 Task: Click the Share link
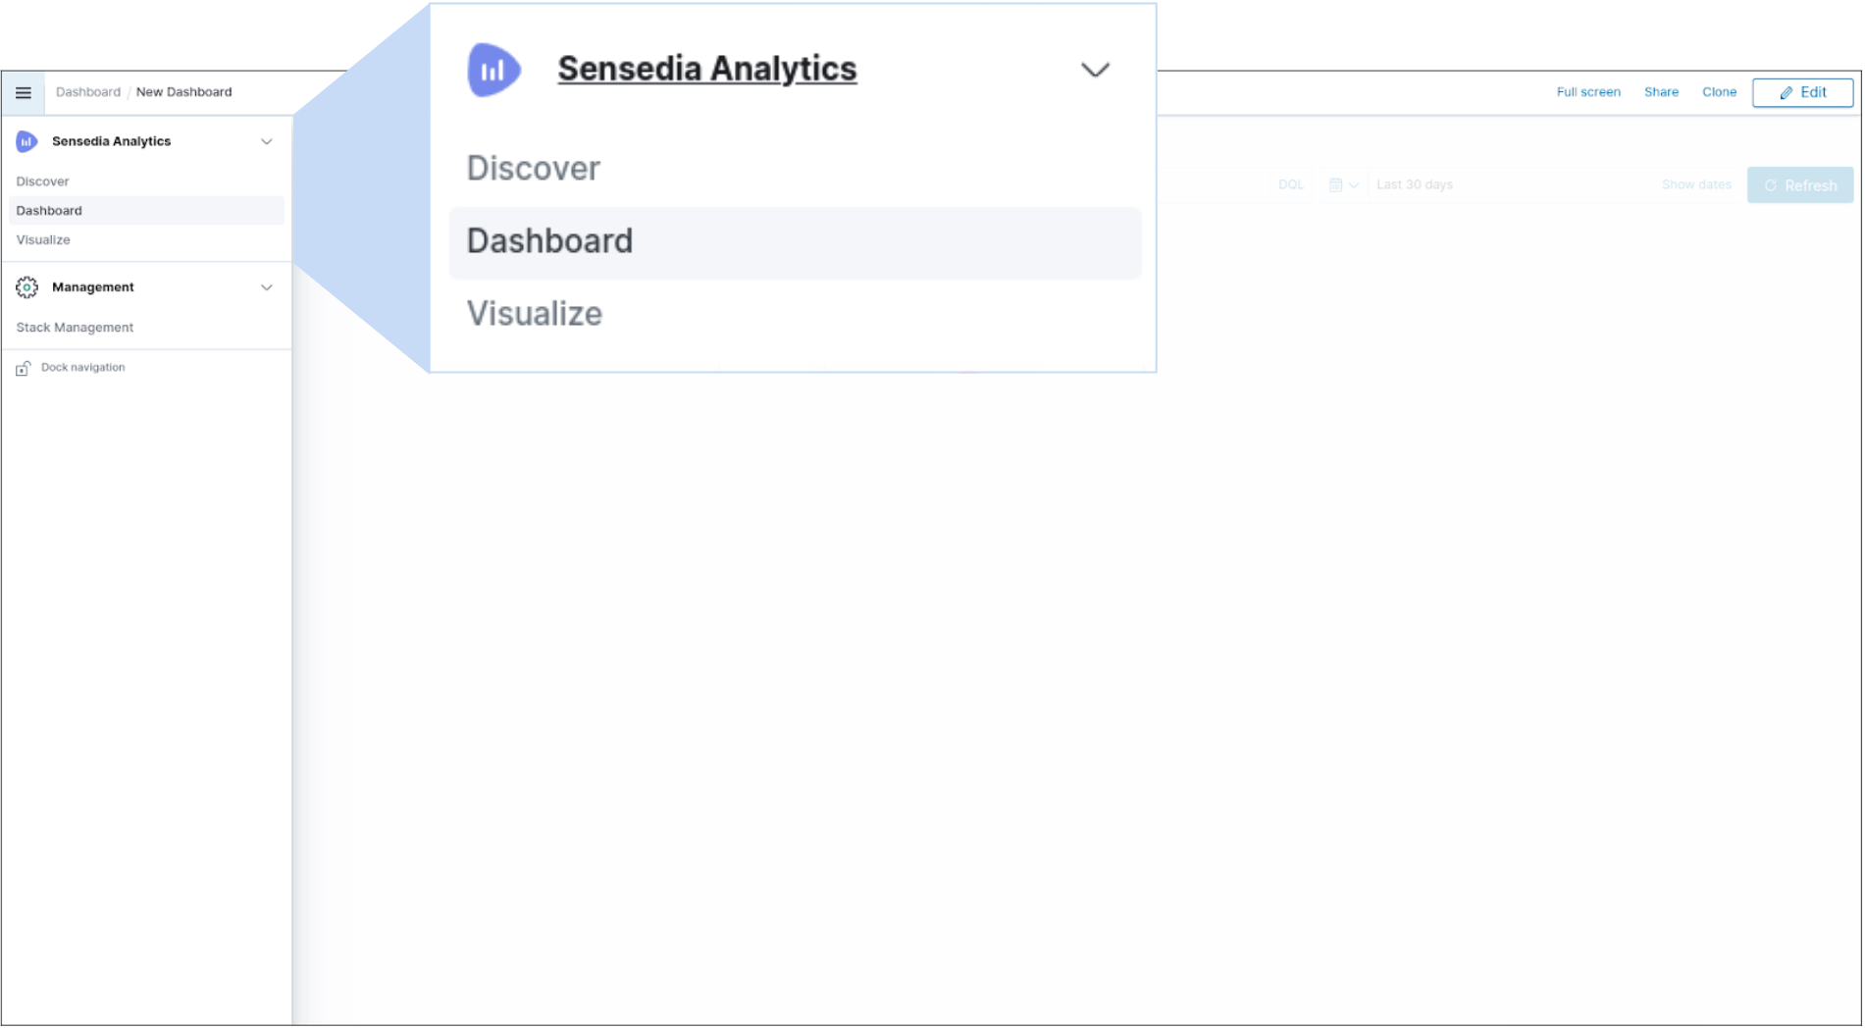tap(1661, 92)
